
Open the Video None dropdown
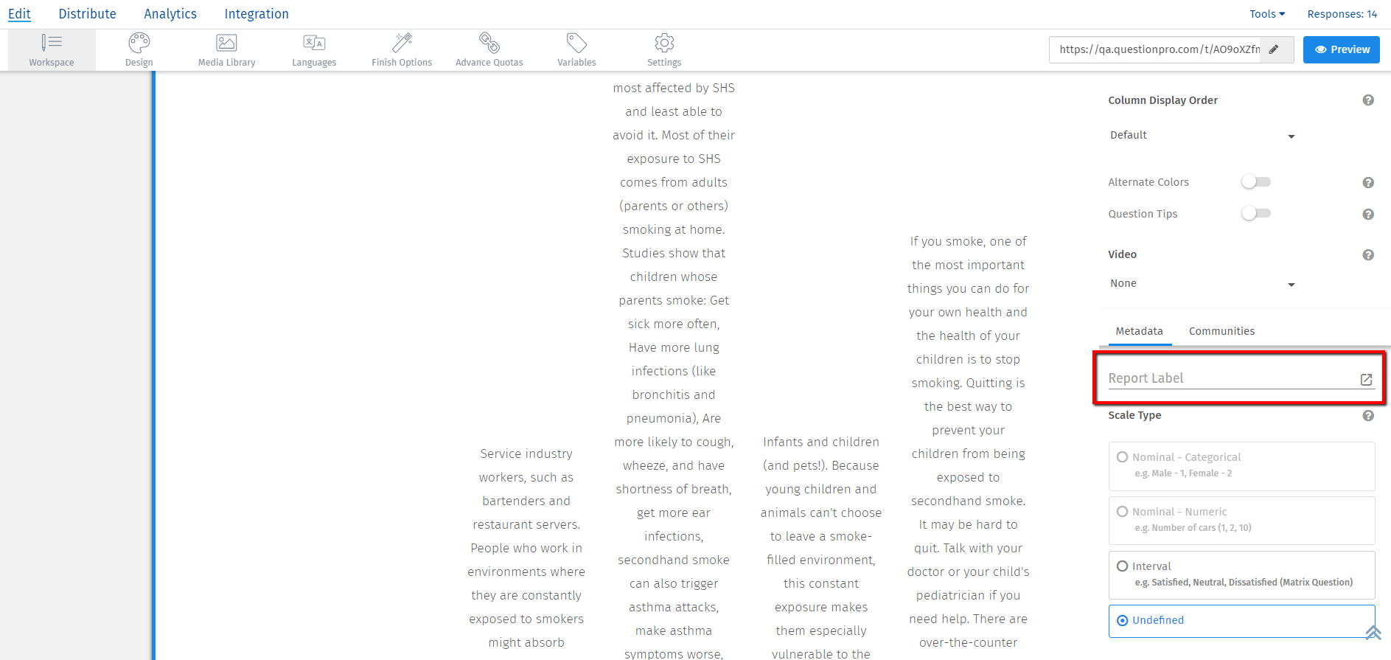point(1202,284)
